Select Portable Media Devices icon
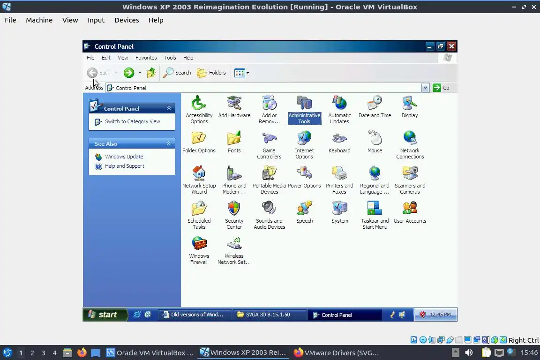The image size is (540, 360). pos(270,180)
